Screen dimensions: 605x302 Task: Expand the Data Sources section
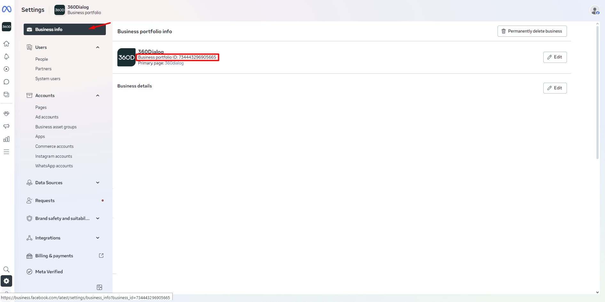[98, 183]
